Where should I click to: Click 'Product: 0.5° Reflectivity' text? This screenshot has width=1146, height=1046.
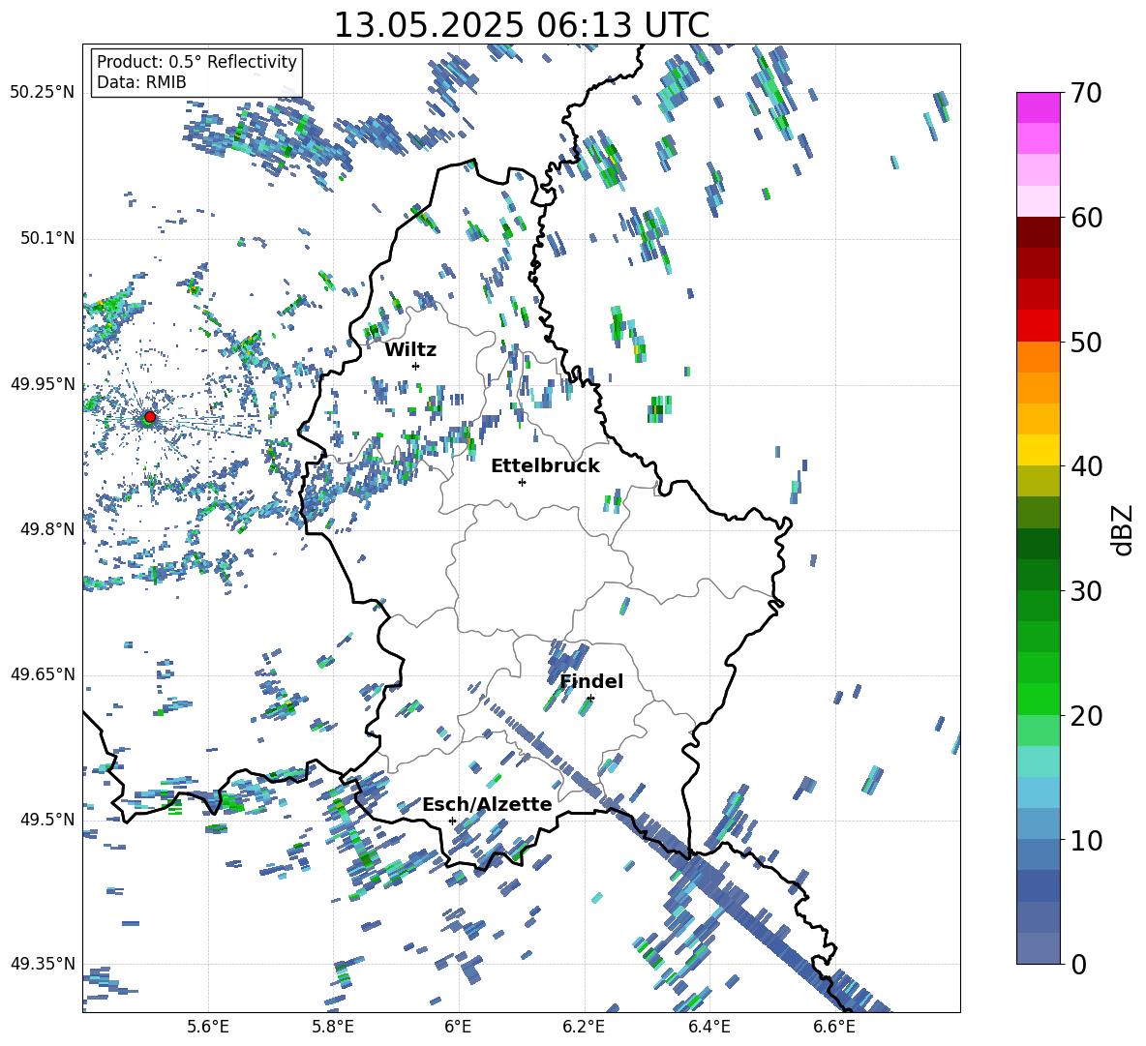196,61
